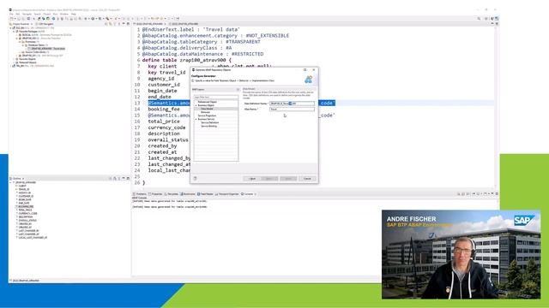Collapse the Business Service node in dialog
Viewport: 549px width, 308px height.
(x=196, y=119)
